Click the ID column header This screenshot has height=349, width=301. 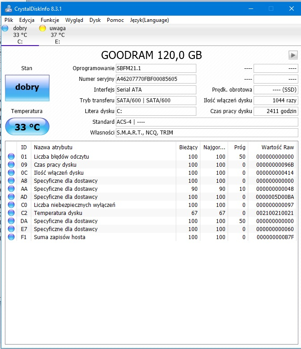click(24, 147)
